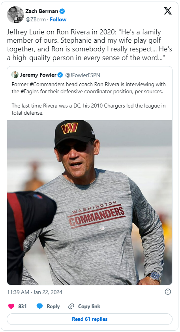
Task: Click Copy link text
Action: pos(89,306)
